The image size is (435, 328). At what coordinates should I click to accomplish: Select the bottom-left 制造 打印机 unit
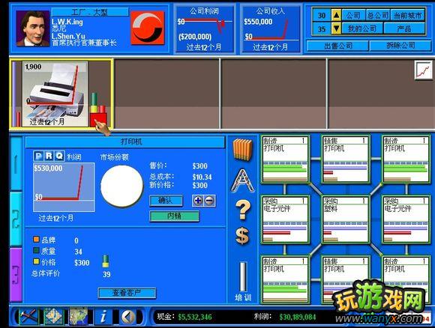285,280
